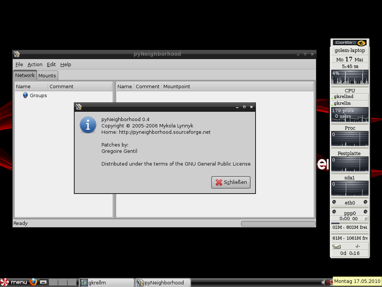Toggle the ppp0 connection button in GKrellM
Screen dimensions: 382x287
[366, 219]
